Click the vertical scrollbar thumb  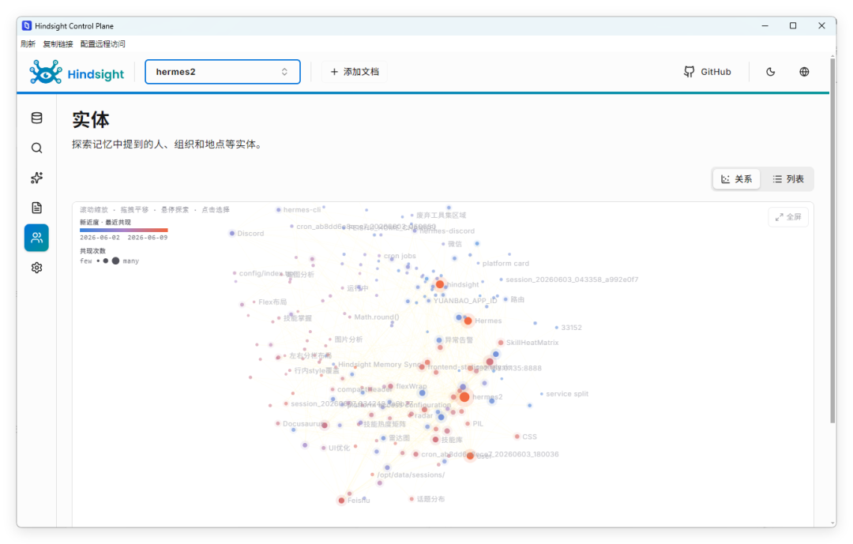pos(832,239)
